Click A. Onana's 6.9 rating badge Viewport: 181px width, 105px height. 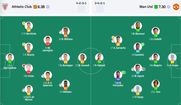[x=172, y=62]
